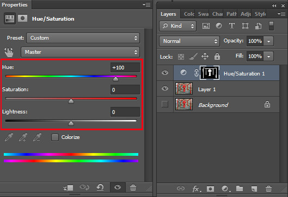Click the Lightness slider handle
This screenshot has width=288, height=197.
pyautogui.click(x=71, y=123)
